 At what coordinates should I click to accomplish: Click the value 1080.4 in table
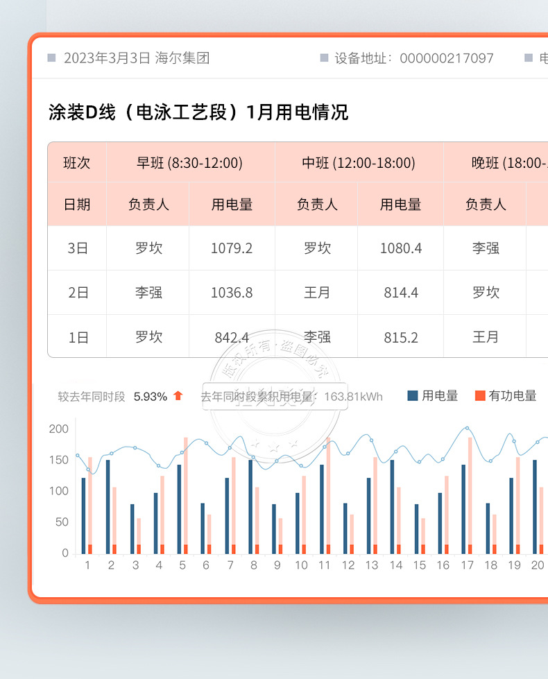tap(401, 248)
